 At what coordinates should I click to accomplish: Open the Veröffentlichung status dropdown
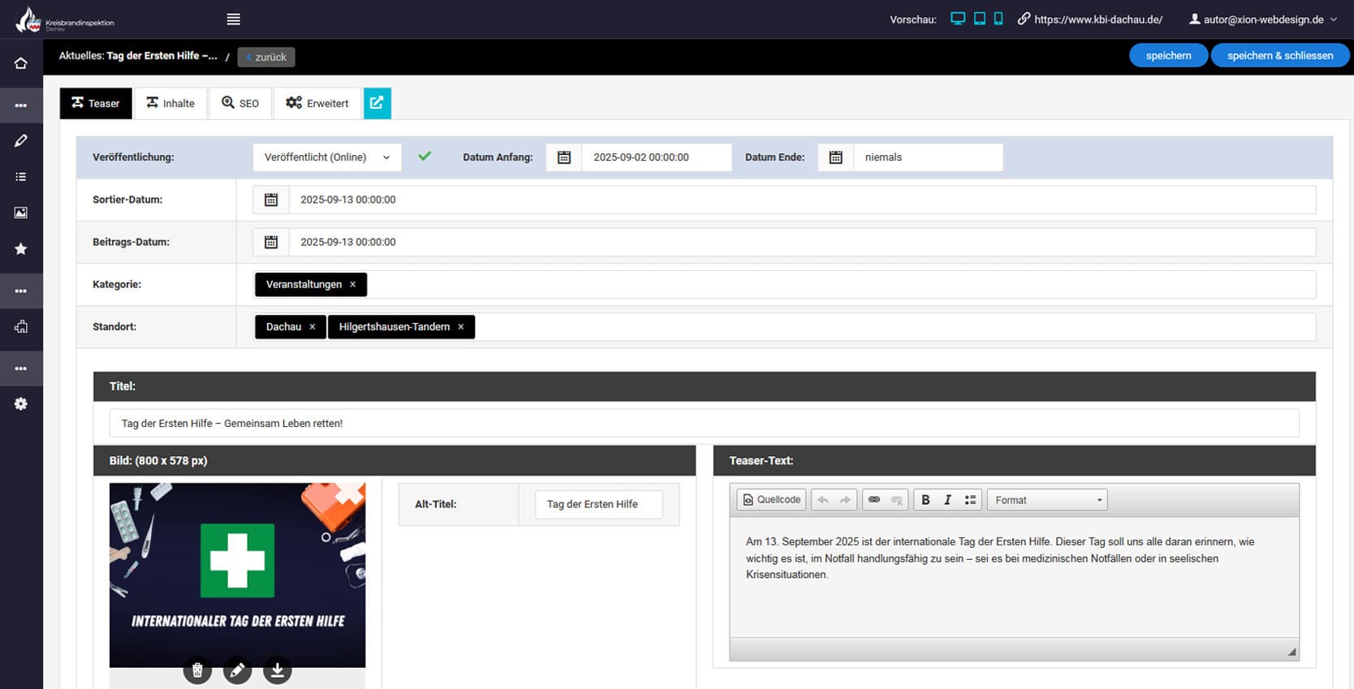pyautogui.click(x=326, y=157)
